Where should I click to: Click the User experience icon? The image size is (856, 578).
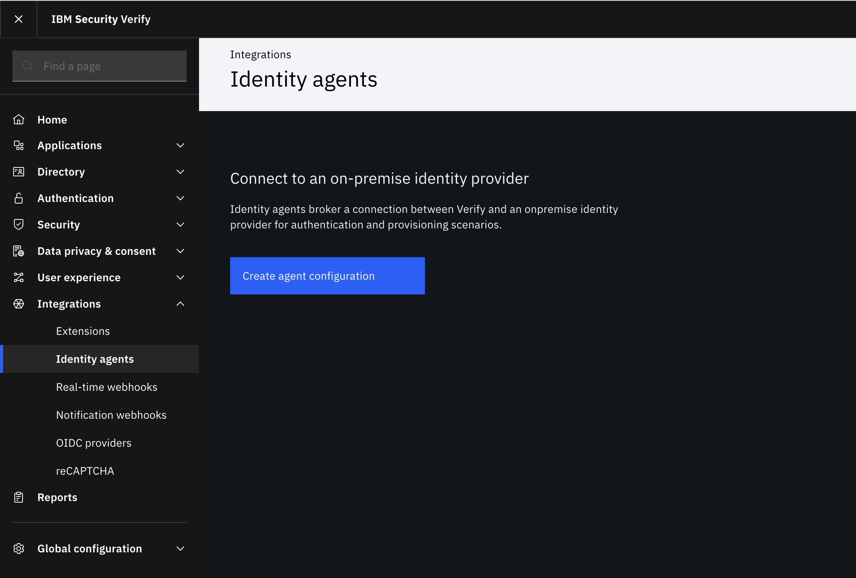pos(19,277)
